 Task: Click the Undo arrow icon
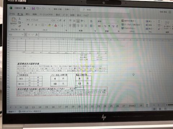38,9
